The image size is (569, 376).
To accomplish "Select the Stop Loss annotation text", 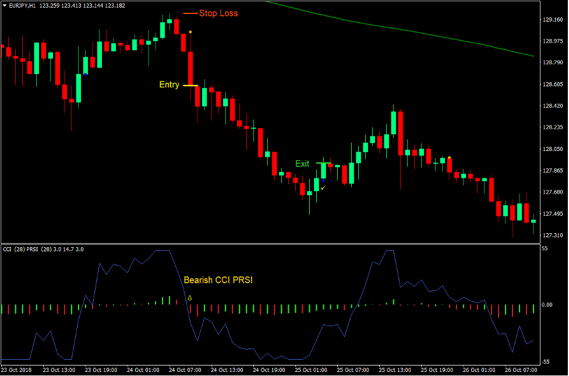I will pyautogui.click(x=218, y=13).
